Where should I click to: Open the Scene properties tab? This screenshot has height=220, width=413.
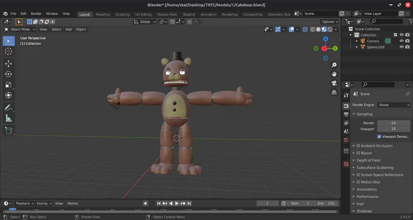click(x=346, y=132)
